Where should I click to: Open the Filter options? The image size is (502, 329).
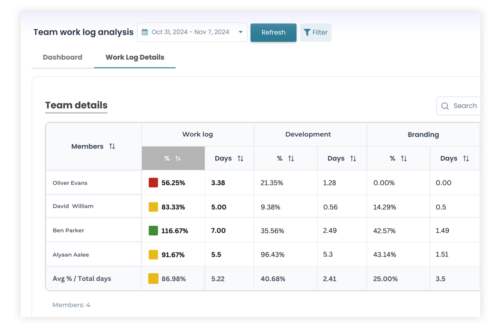click(316, 32)
